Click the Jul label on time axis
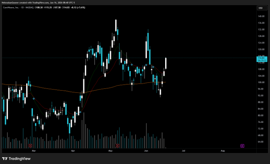 coord(183,151)
